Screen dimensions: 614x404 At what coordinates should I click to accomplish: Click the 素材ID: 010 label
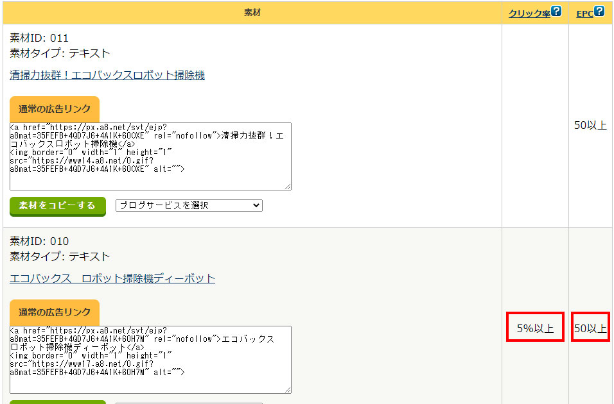click(39, 241)
